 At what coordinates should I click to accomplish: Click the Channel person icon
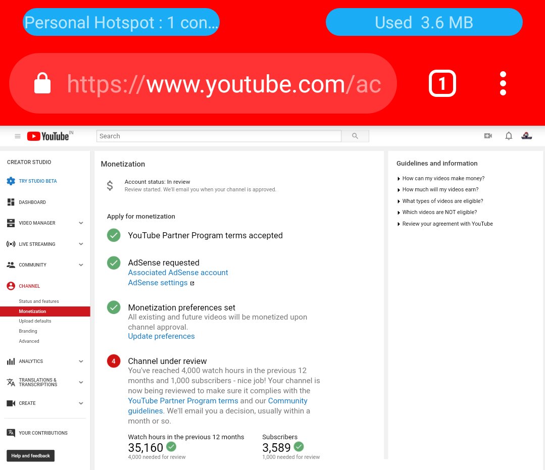[11, 286]
